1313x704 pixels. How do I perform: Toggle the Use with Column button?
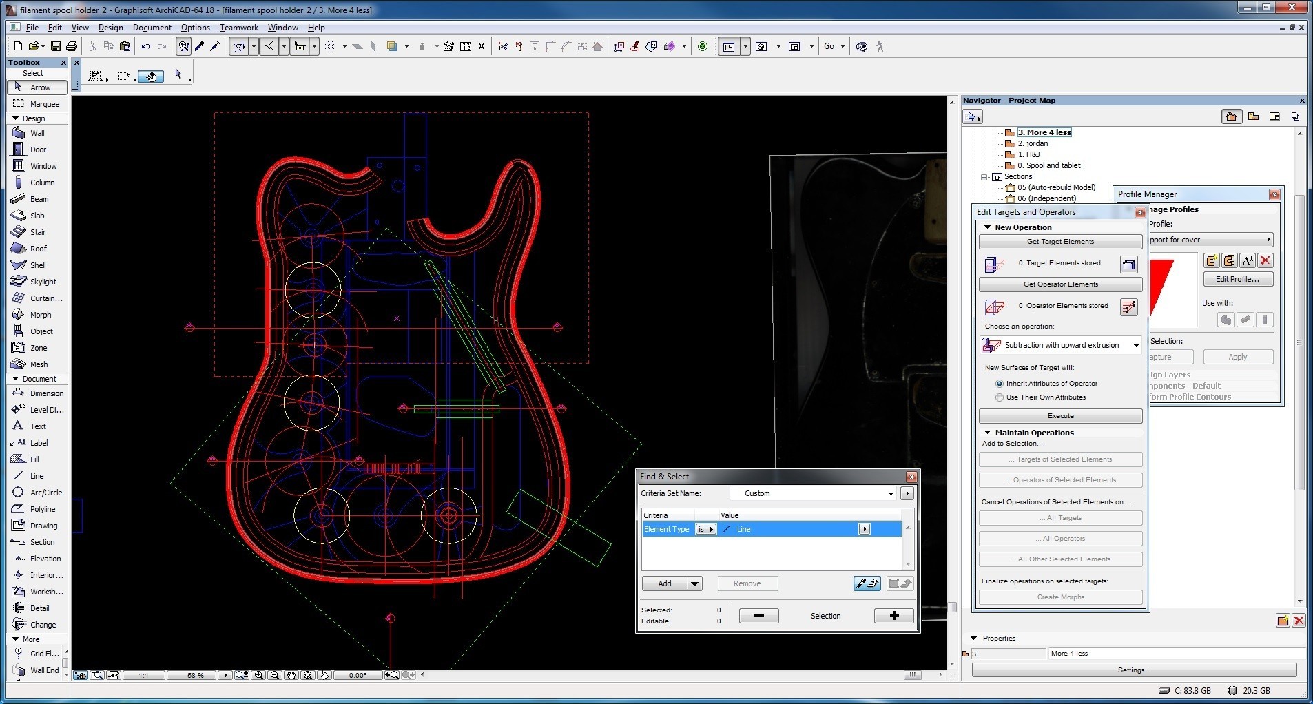pyautogui.click(x=1265, y=320)
